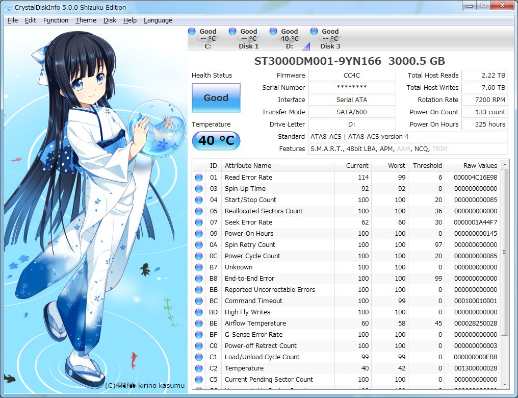Screen dimensions: 518x398
Task: Click the 40 °C temperature indicator
Action: click(216, 141)
